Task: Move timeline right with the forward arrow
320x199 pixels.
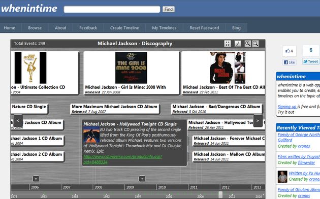Action: 258,121
